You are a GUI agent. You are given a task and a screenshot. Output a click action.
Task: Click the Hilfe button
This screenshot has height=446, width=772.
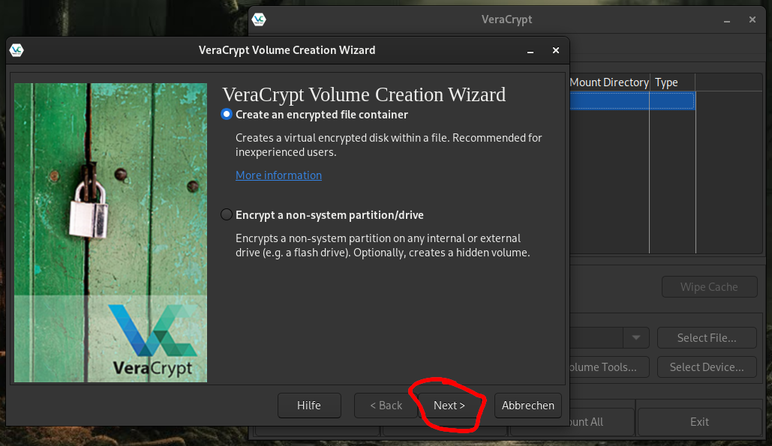tap(309, 406)
